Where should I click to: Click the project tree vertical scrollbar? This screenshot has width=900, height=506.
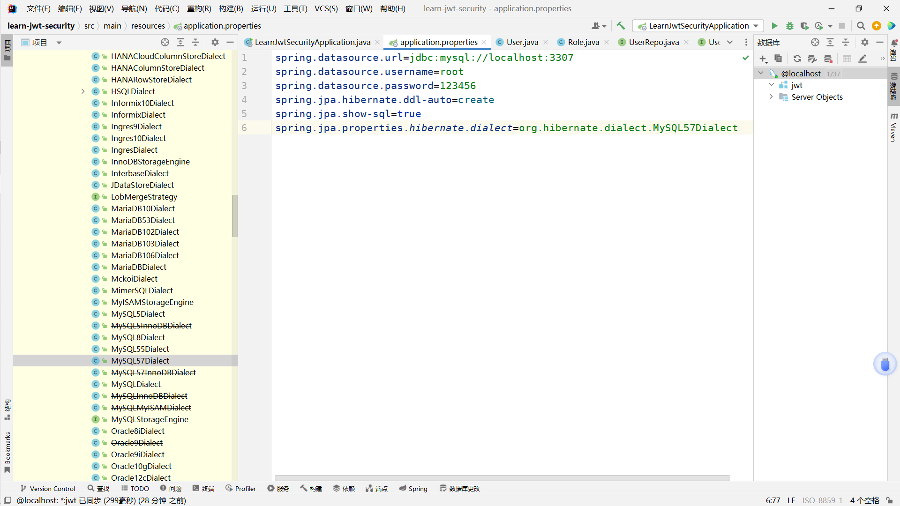[234, 216]
